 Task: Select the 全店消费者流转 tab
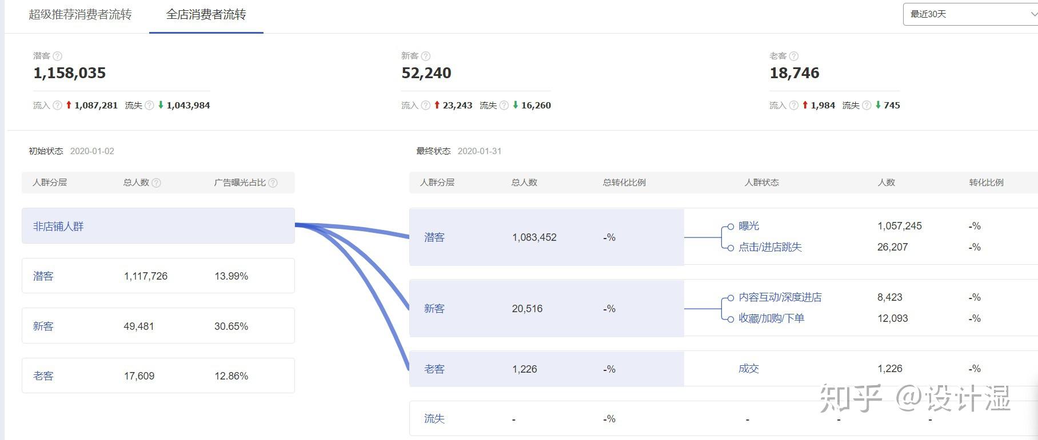(x=206, y=15)
